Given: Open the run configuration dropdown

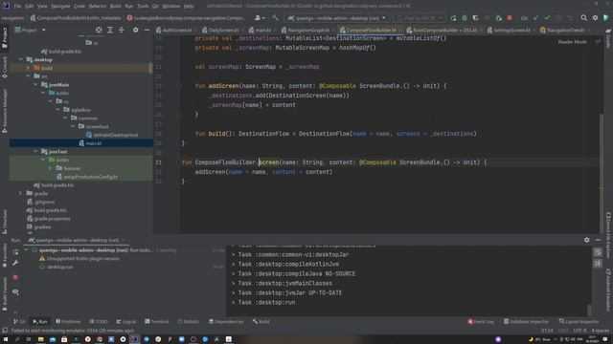Looking at the screenshot, I should tap(336, 18).
